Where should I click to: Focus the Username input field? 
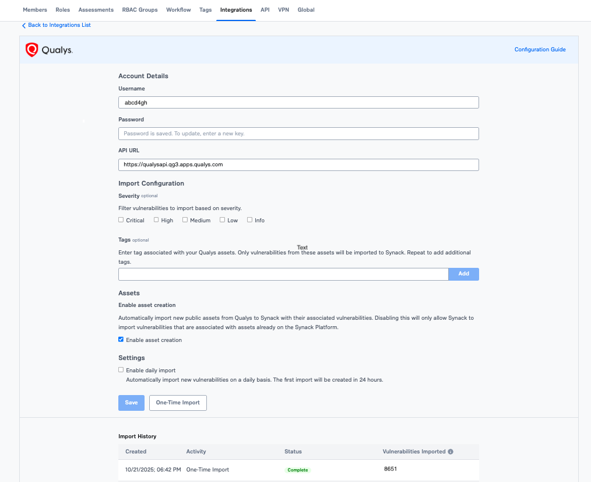(298, 103)
